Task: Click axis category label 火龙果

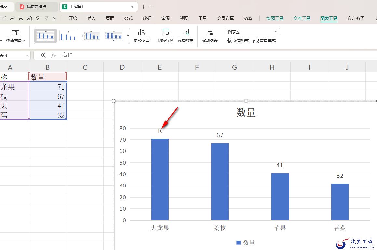Action: point(160,228)
